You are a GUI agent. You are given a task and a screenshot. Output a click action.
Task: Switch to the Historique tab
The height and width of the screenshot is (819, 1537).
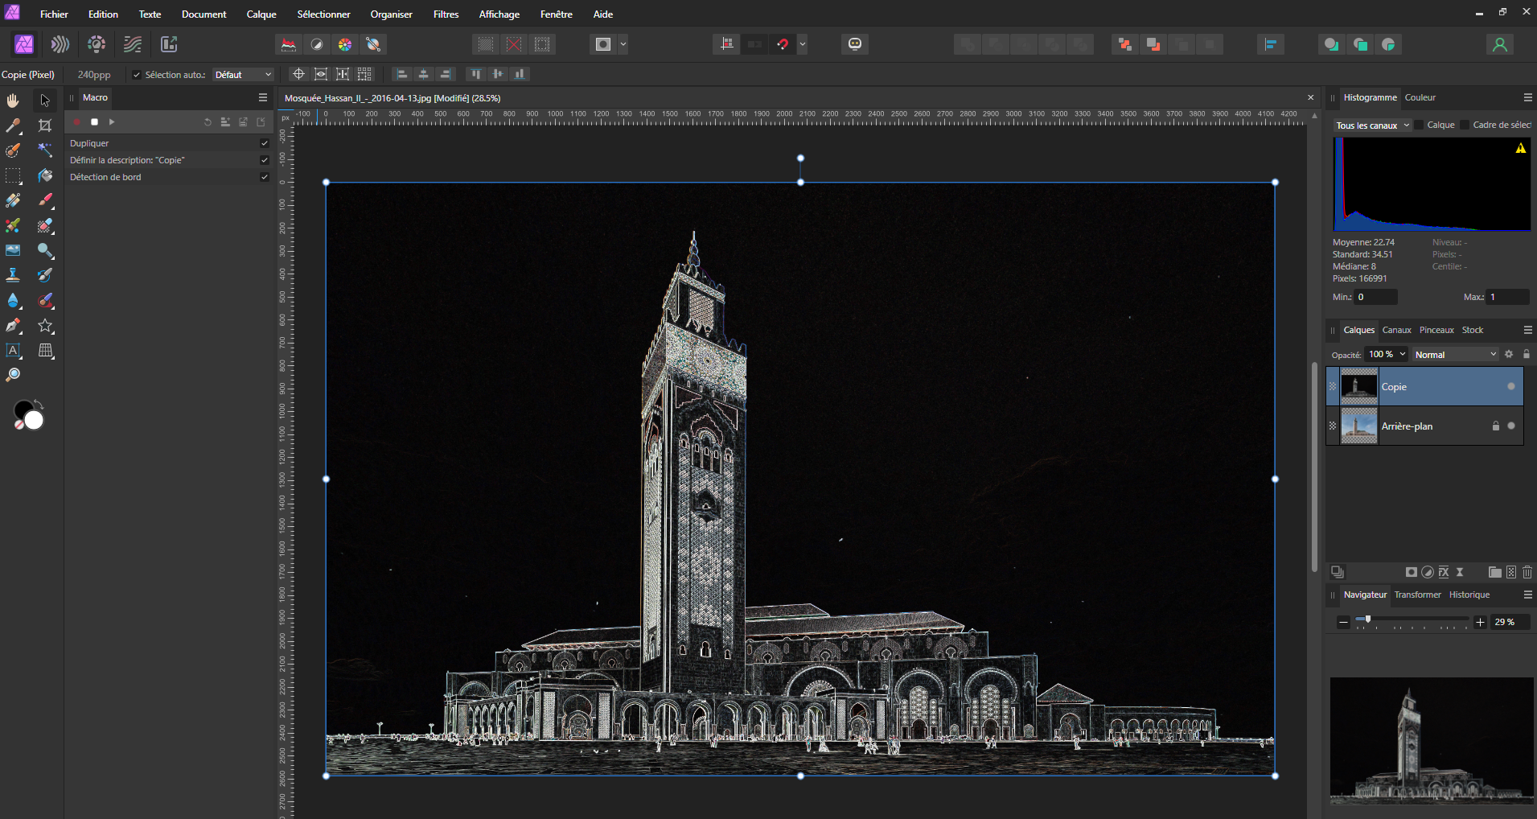1469,595
